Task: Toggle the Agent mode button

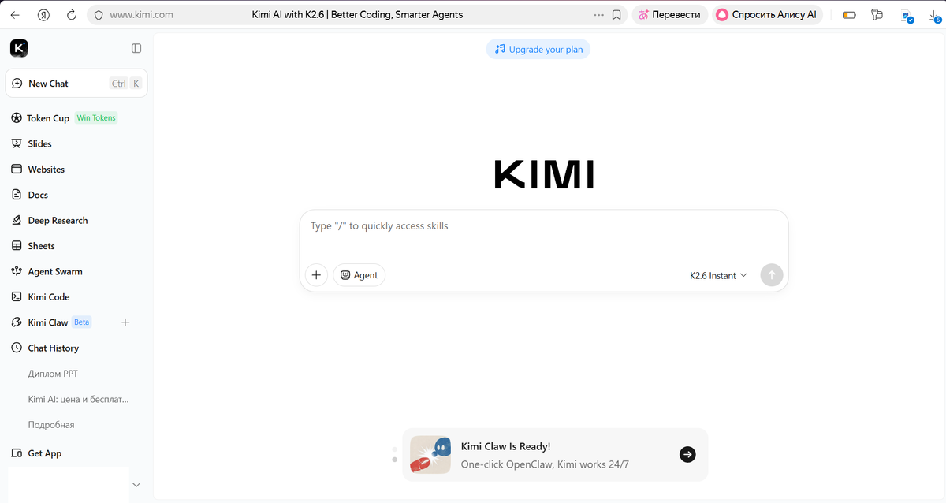Action: [359, 275]
